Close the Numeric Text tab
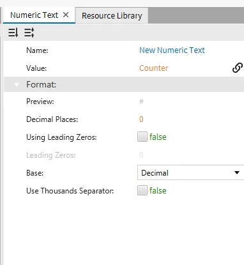The image size is (244, 265). 66,15
